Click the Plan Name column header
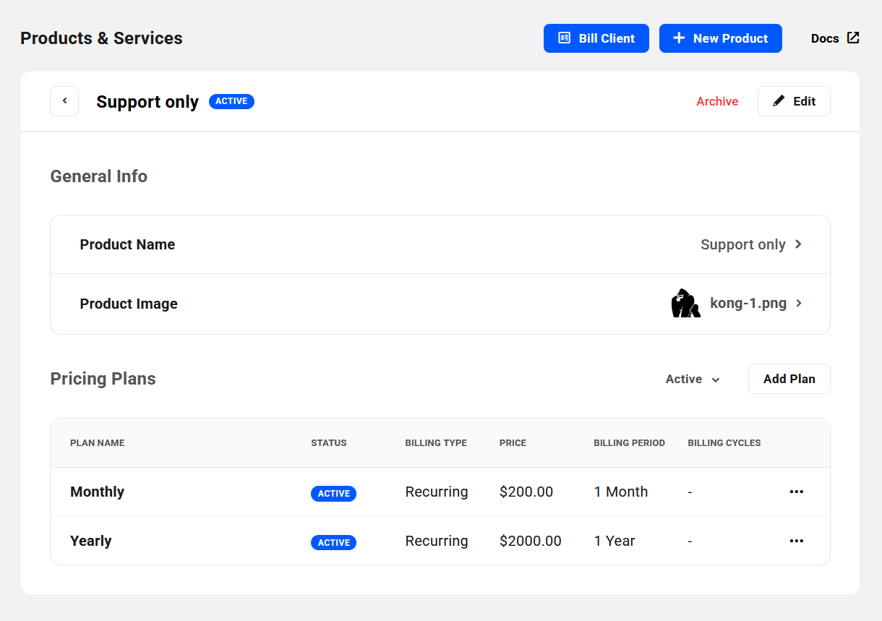The width and height of the screenshot is (882, 621). [x=97, y=442]
